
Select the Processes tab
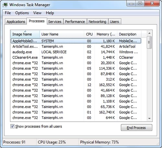click(37, 21)
